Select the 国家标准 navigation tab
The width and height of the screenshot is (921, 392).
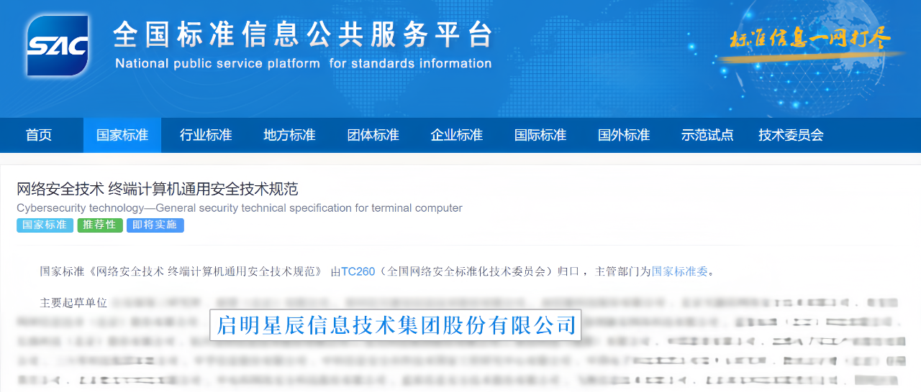click(x=122, y=135)
